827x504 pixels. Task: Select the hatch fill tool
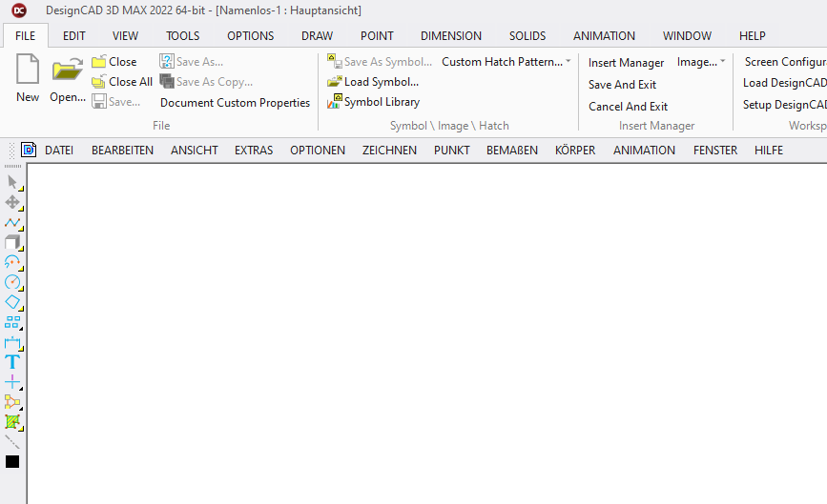coord(12,421)
